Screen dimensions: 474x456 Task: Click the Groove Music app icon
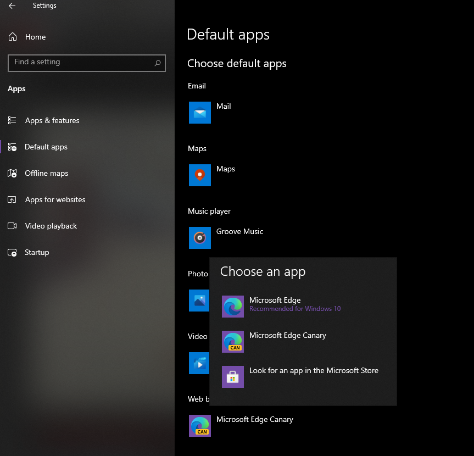click(x=200, y=238)
